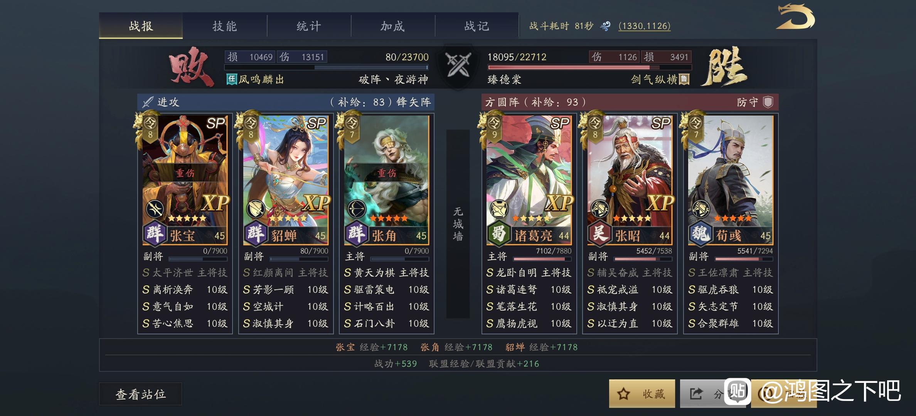Click the sword icon next to 进攻
Image resolution: width=916 pixels, height=416 pixels.
tap(148, 102)
